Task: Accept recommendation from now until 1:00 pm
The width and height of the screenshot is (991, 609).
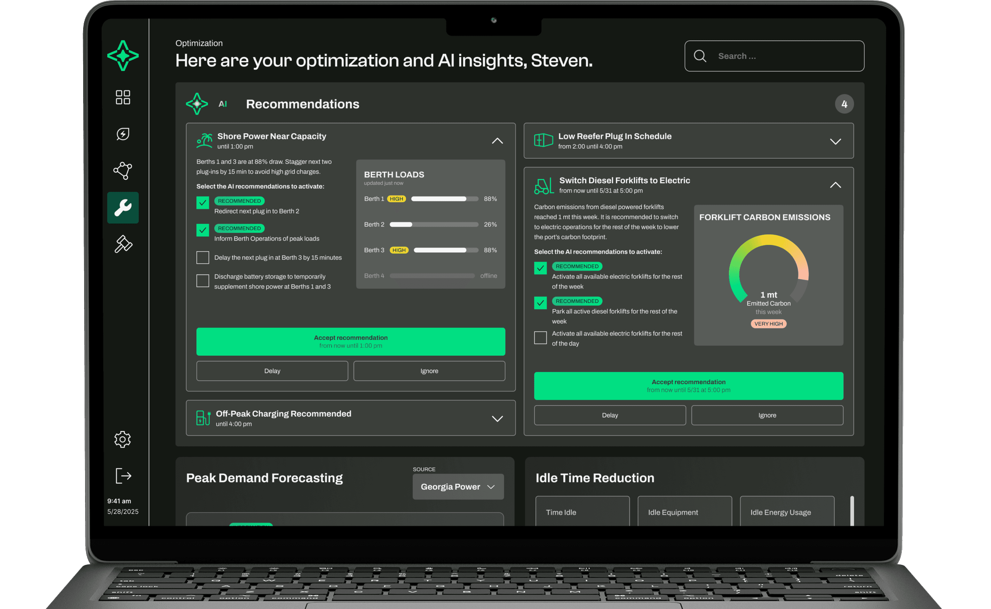Action: [351, 341]
